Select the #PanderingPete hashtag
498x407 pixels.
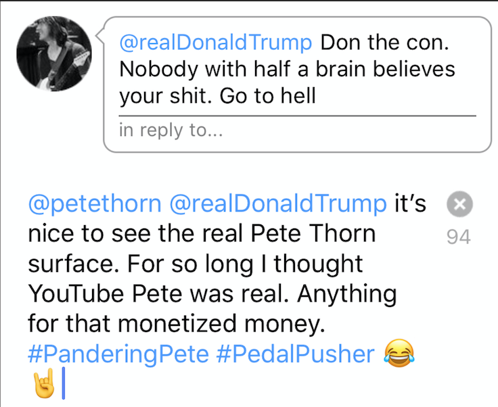coord(118,354)
